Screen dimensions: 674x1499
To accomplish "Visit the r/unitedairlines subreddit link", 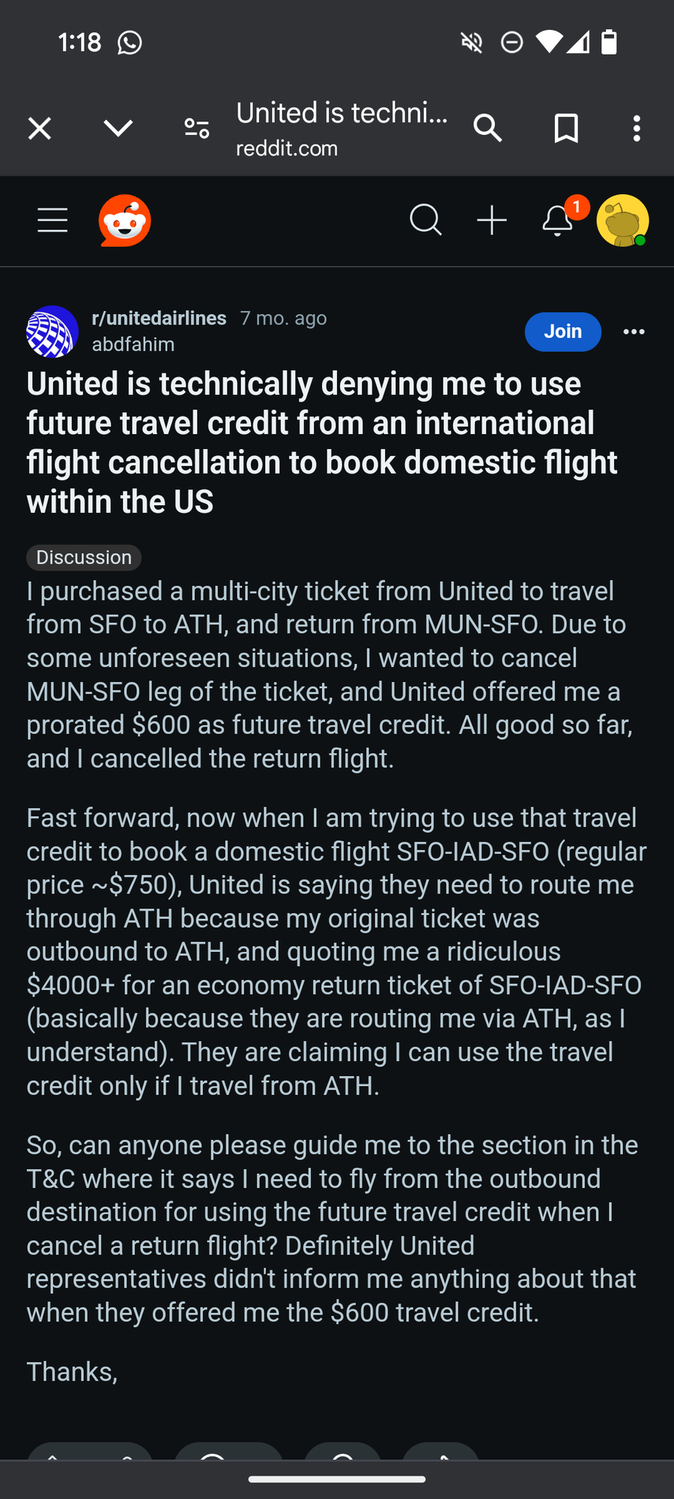I will click(x=159, y=319).
